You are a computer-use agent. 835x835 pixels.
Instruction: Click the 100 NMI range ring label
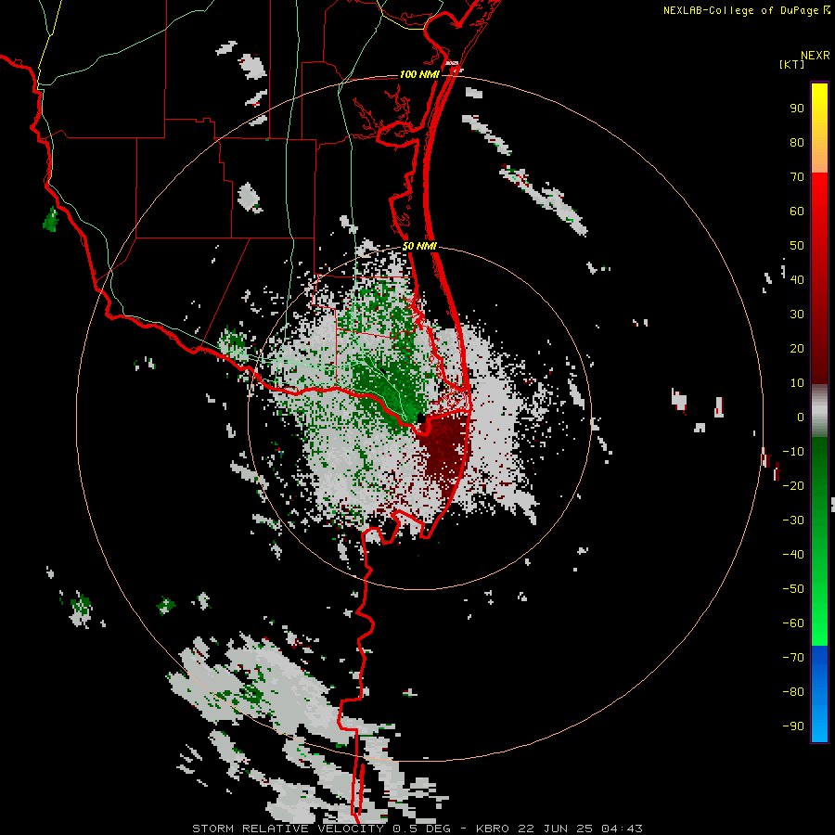pos(419,74)
